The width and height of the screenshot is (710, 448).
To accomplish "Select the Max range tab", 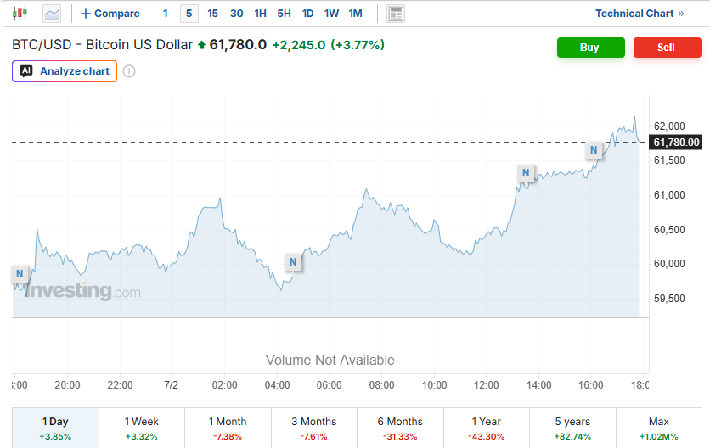I will click(659, 428).
